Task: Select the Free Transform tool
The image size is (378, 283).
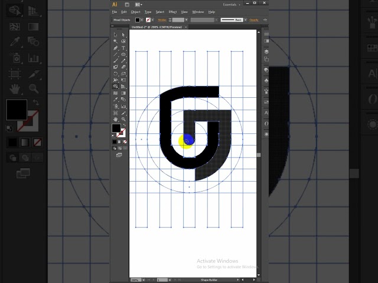Action: coord(123,80)
